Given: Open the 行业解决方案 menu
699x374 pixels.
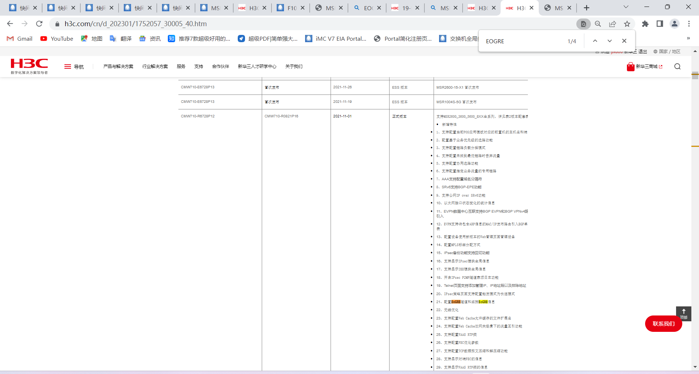Looking at the screenshot, I should (x=155, y=67).
